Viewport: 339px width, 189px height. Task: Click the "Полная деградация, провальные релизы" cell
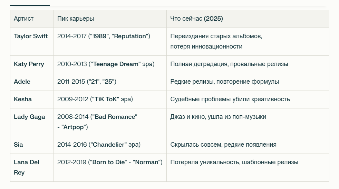point(229,64)
